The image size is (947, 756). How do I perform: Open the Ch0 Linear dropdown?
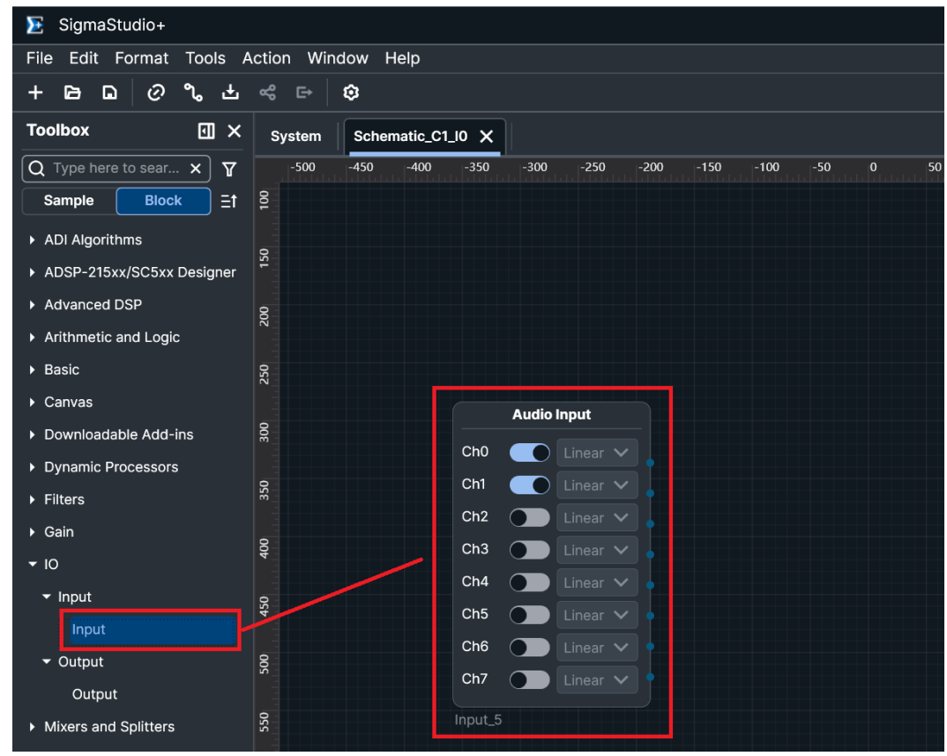click(x=597, y=453)
